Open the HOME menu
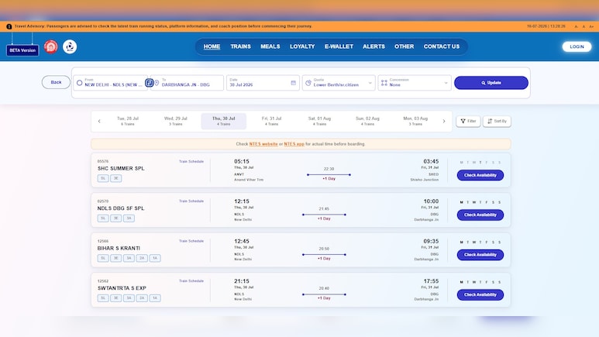 tap(212, 46)
